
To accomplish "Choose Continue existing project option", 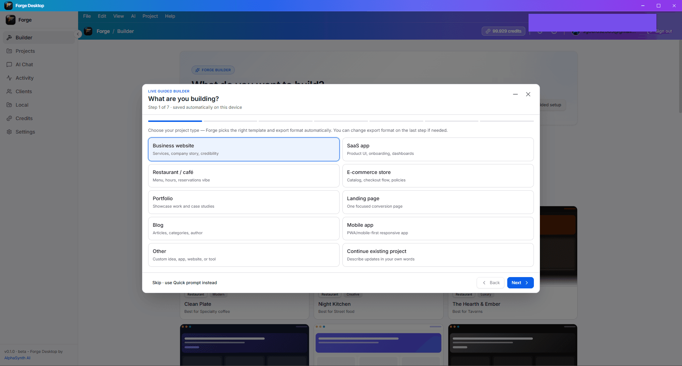I will pos(438,255).
